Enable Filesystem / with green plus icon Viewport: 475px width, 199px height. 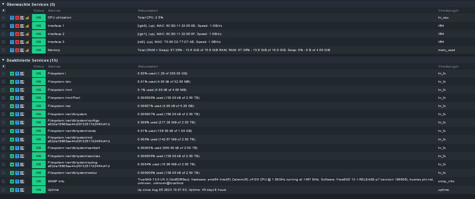pos(12,74)
